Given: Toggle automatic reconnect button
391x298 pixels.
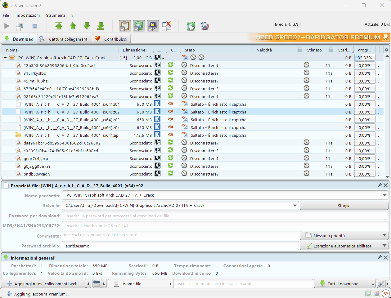Looking at the screenshot, I should point(139,26).
